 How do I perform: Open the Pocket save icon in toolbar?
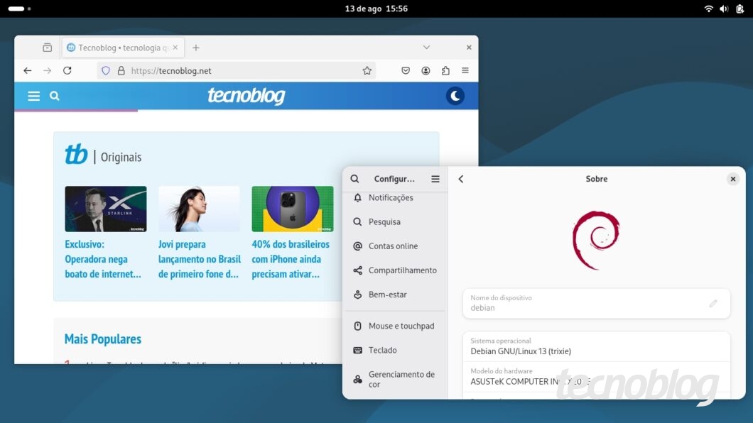pos(406,70)
